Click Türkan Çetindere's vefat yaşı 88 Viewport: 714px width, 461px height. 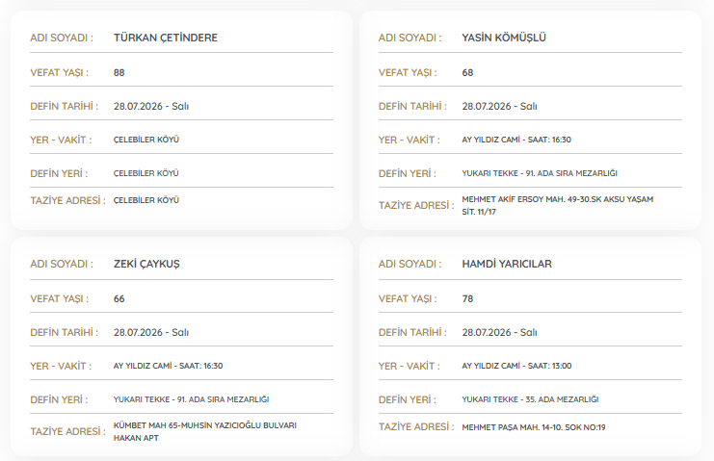point(119,73)
